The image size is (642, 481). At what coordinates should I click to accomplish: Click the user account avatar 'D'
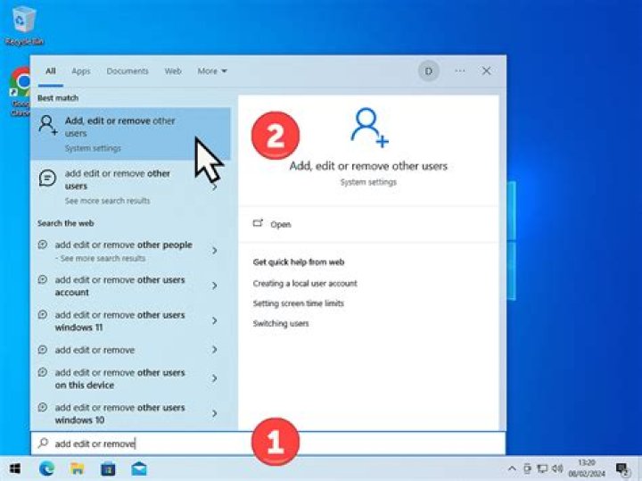pyautogui.click(x=428, y=71)
